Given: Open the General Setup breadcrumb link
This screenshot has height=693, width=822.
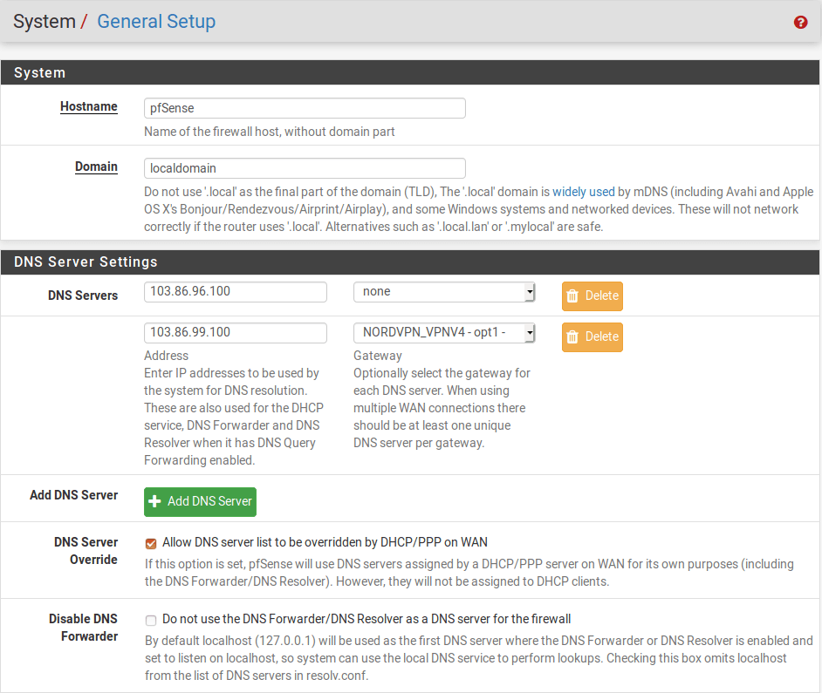Looking at the screenshot, I should [x=156, y=22].
